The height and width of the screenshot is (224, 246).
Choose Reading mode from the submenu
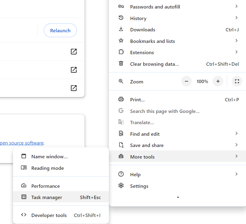tap(47, 168)
